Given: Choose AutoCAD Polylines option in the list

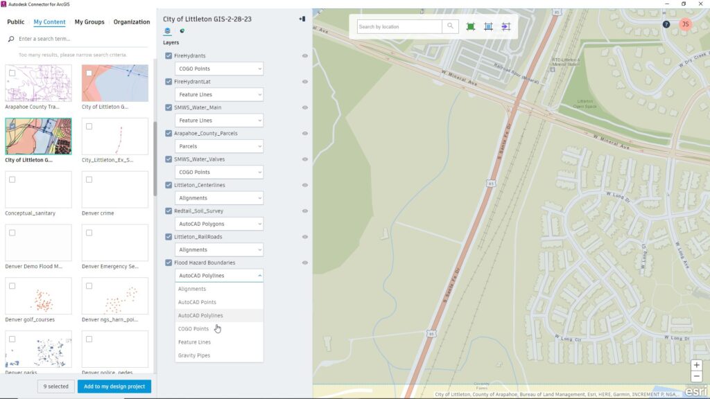Looking at the screenshot, I should tap(218, 315).
